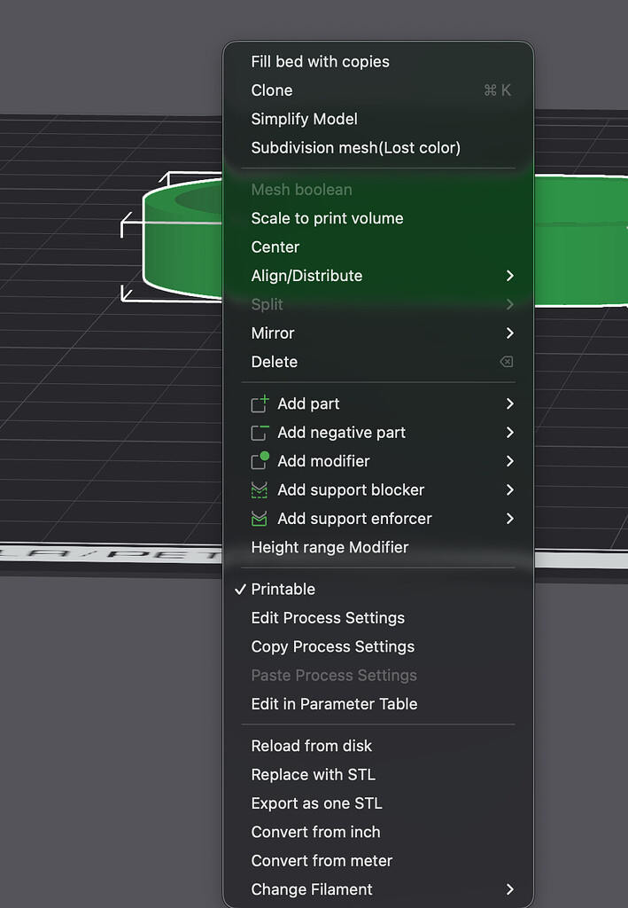Click the greyed Paste Process Settings
Screen dimensions: 628x908
(334, 675)
